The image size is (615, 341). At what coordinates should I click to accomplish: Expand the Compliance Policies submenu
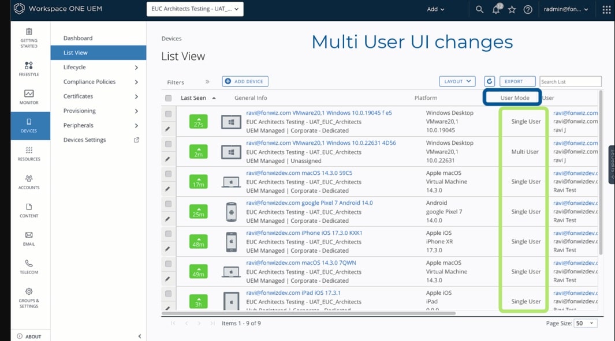136,82
